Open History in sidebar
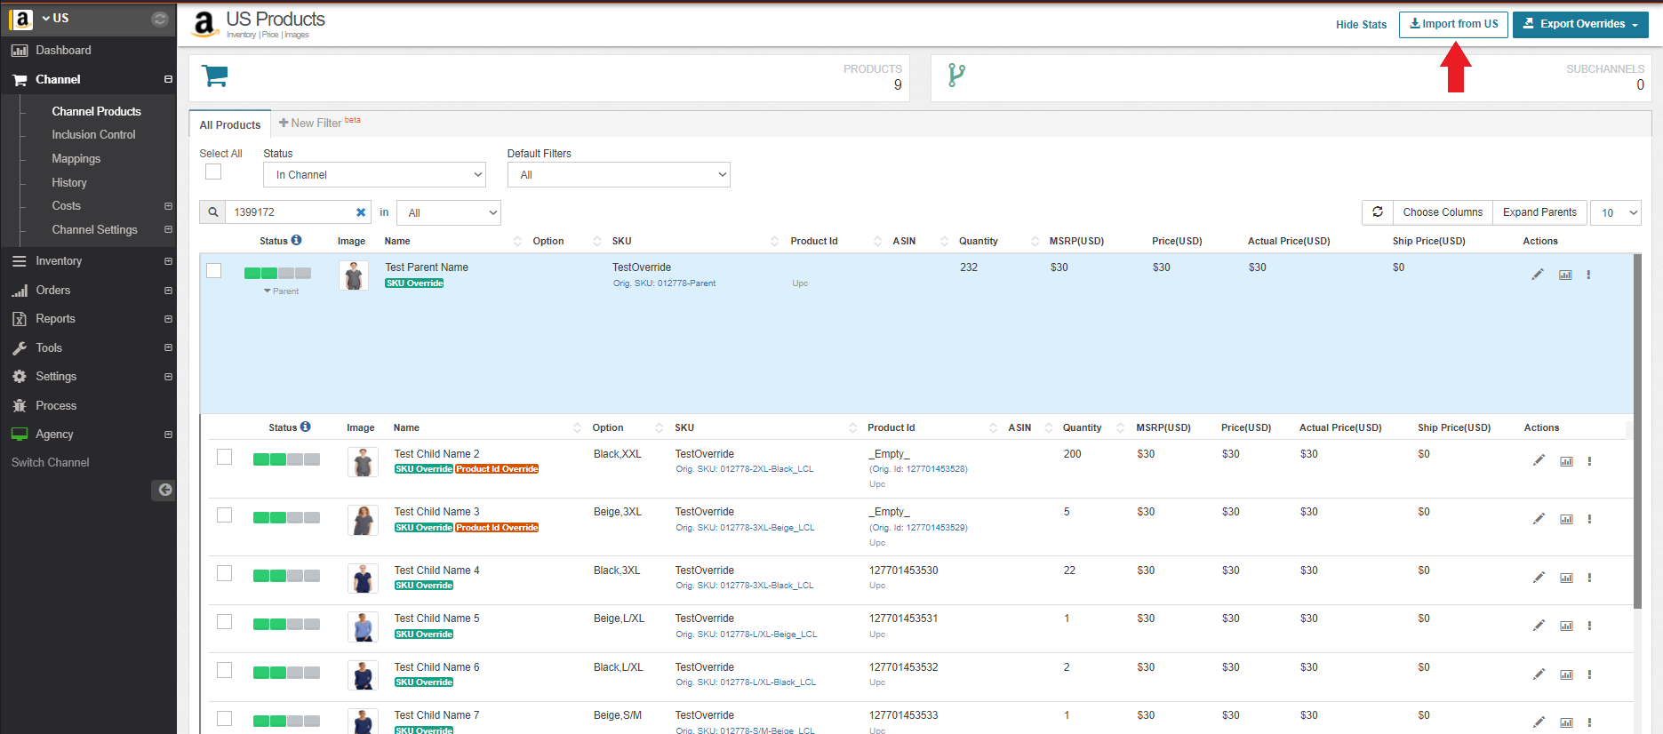 pos(69,182)
